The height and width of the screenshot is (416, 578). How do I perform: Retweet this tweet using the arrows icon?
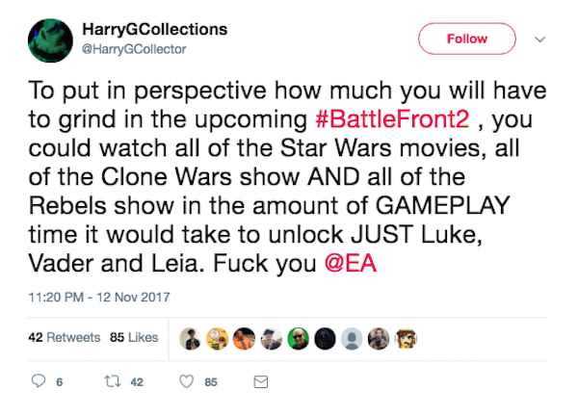click(113, 381)
